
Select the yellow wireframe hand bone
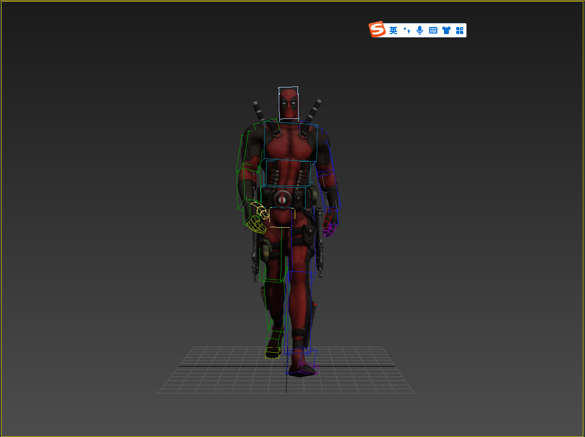[257, 219]
